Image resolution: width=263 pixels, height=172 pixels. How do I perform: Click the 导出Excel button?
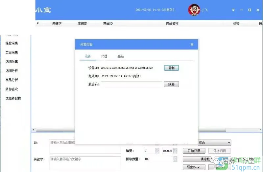coord(194,167)
